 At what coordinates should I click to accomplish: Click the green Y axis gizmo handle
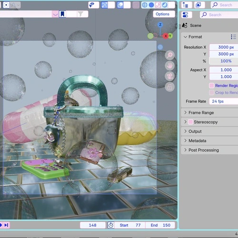pos(170,36)
